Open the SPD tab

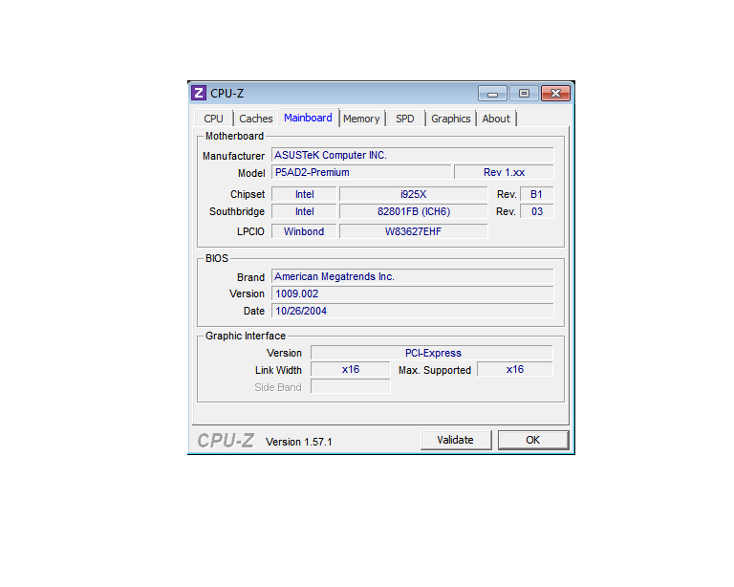point(405,119)
